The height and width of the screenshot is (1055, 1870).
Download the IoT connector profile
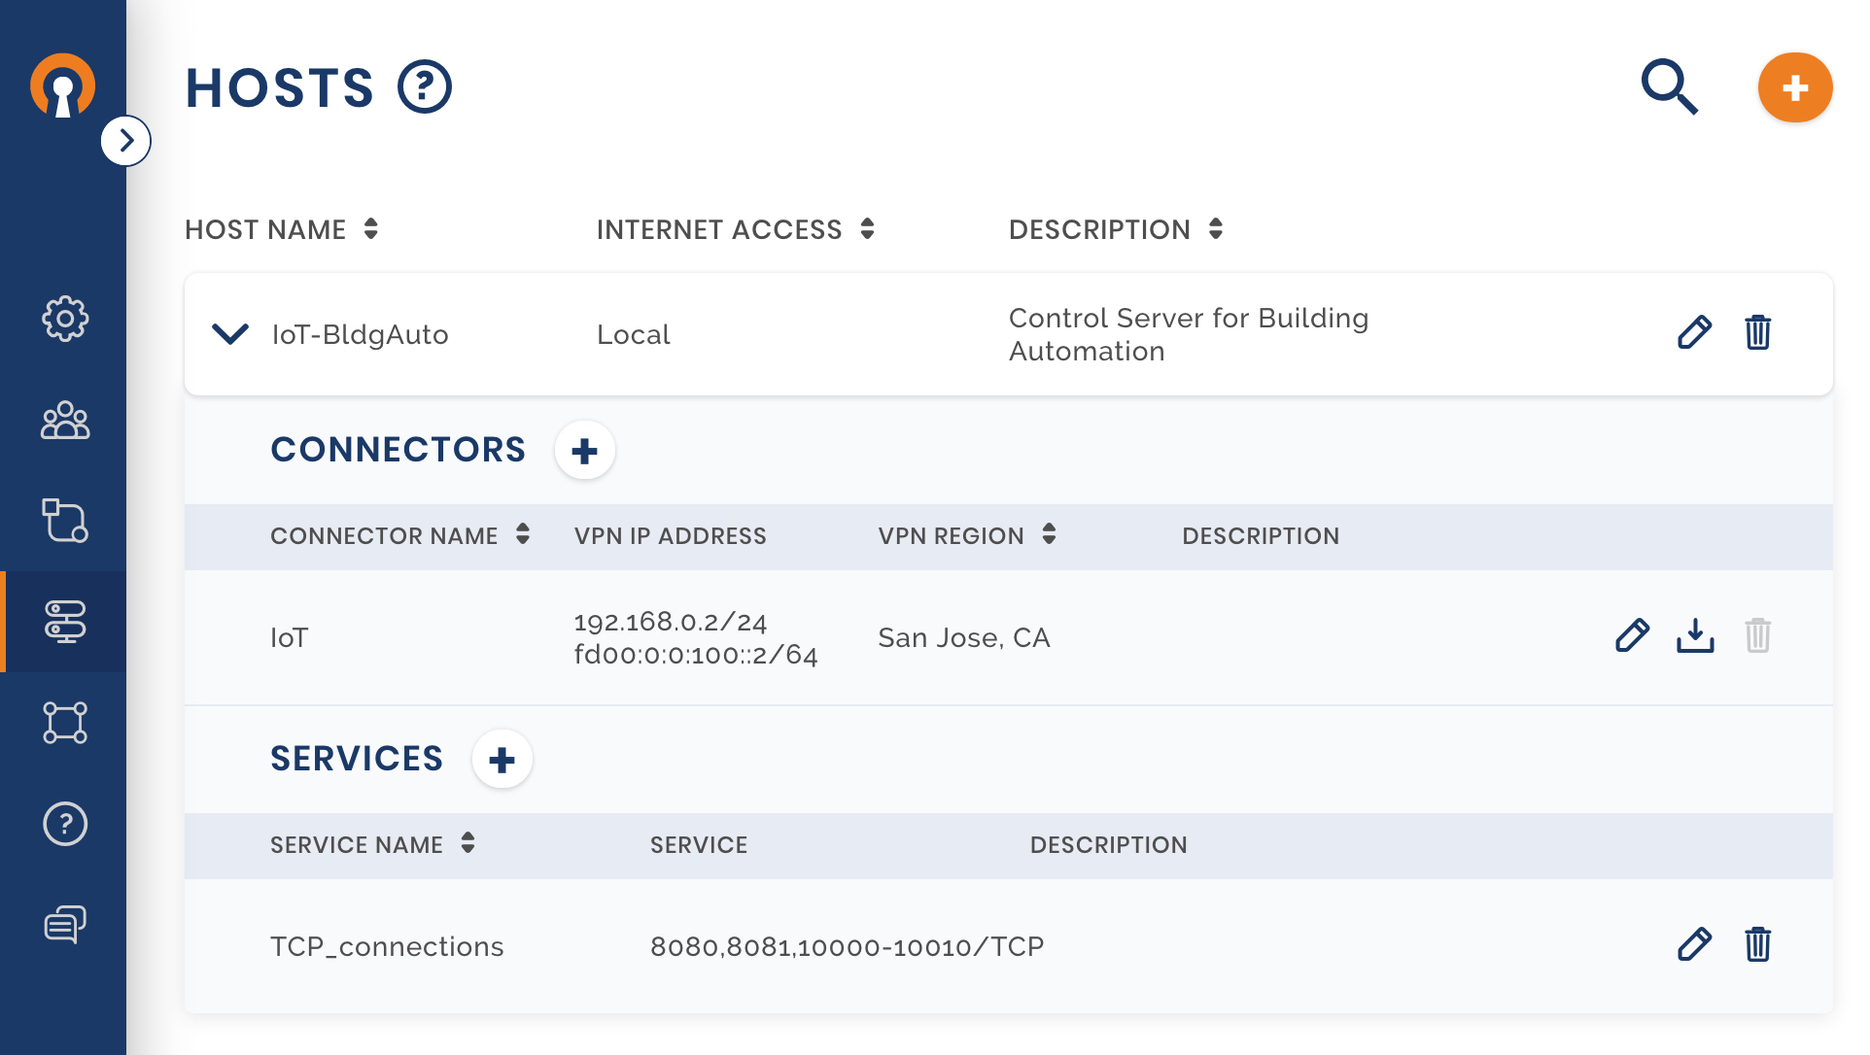coord(1695,635)
